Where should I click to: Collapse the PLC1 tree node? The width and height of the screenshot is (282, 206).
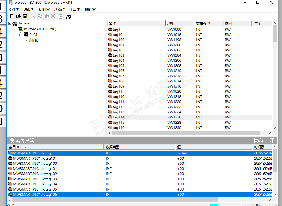pyautogui.click(x=20, y=35)
